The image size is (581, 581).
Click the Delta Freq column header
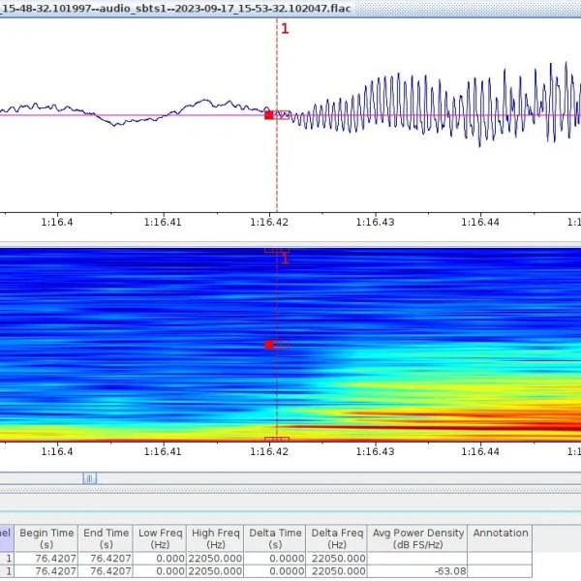coord(337,538)
